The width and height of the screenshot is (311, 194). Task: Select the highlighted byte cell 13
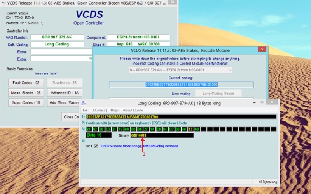click(x=190, y=129)
